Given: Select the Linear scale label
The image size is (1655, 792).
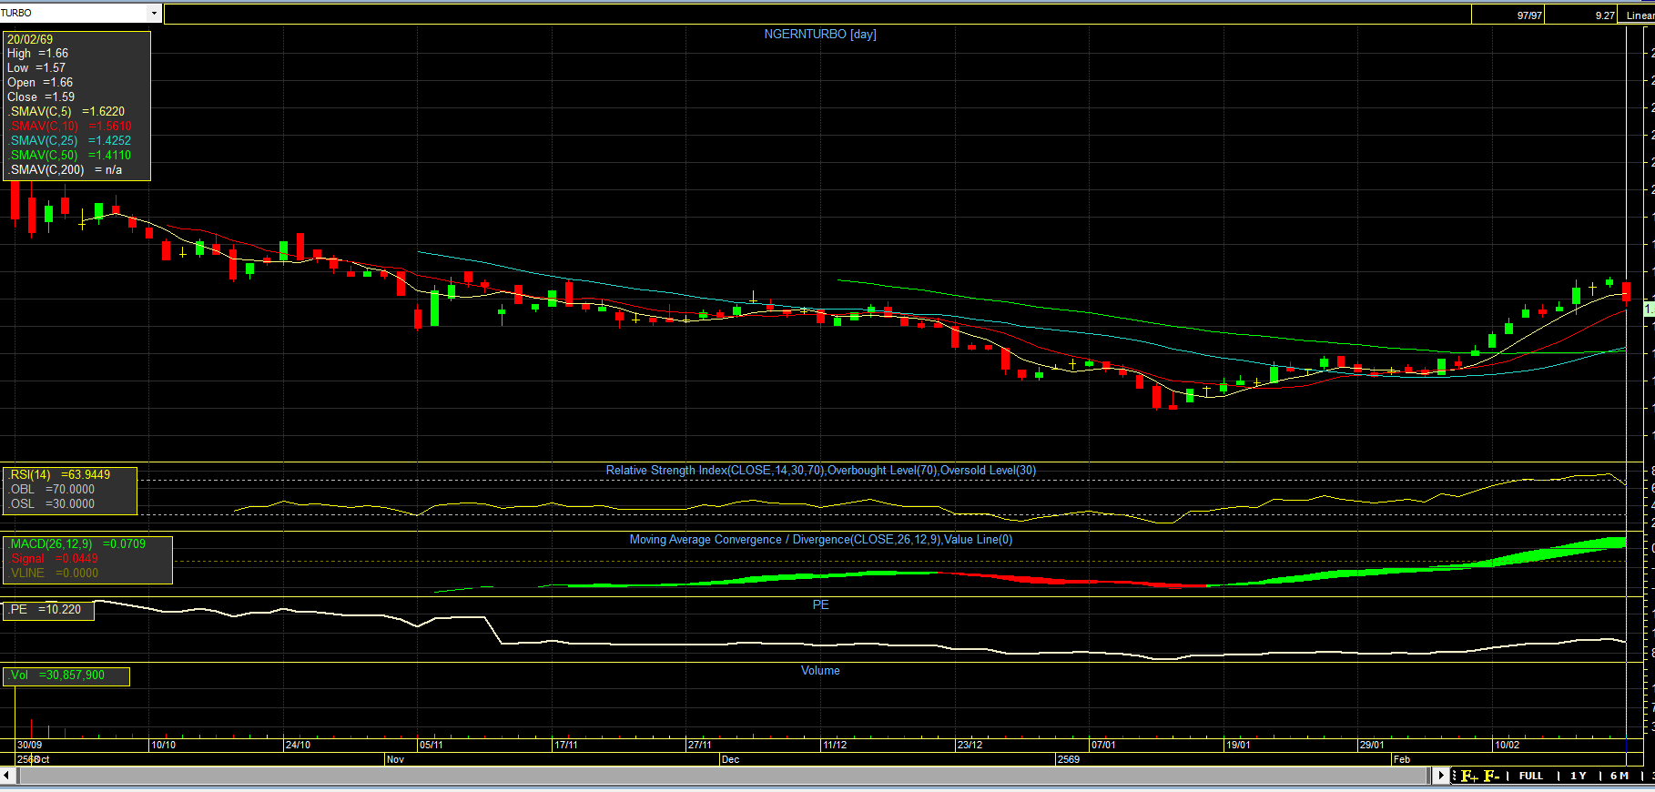Looking at the screenshot, I should coord(1640,15).
